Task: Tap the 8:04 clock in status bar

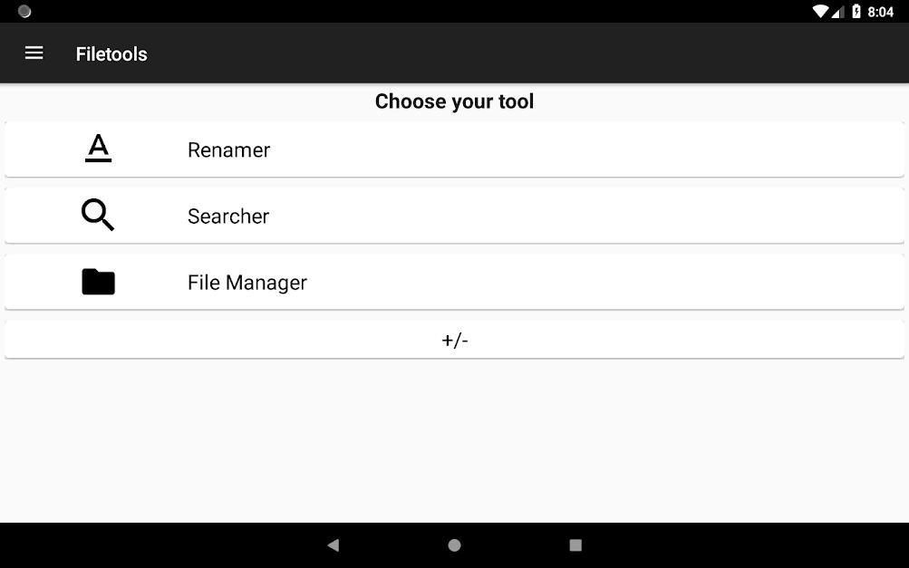Action: pos(880,12)
